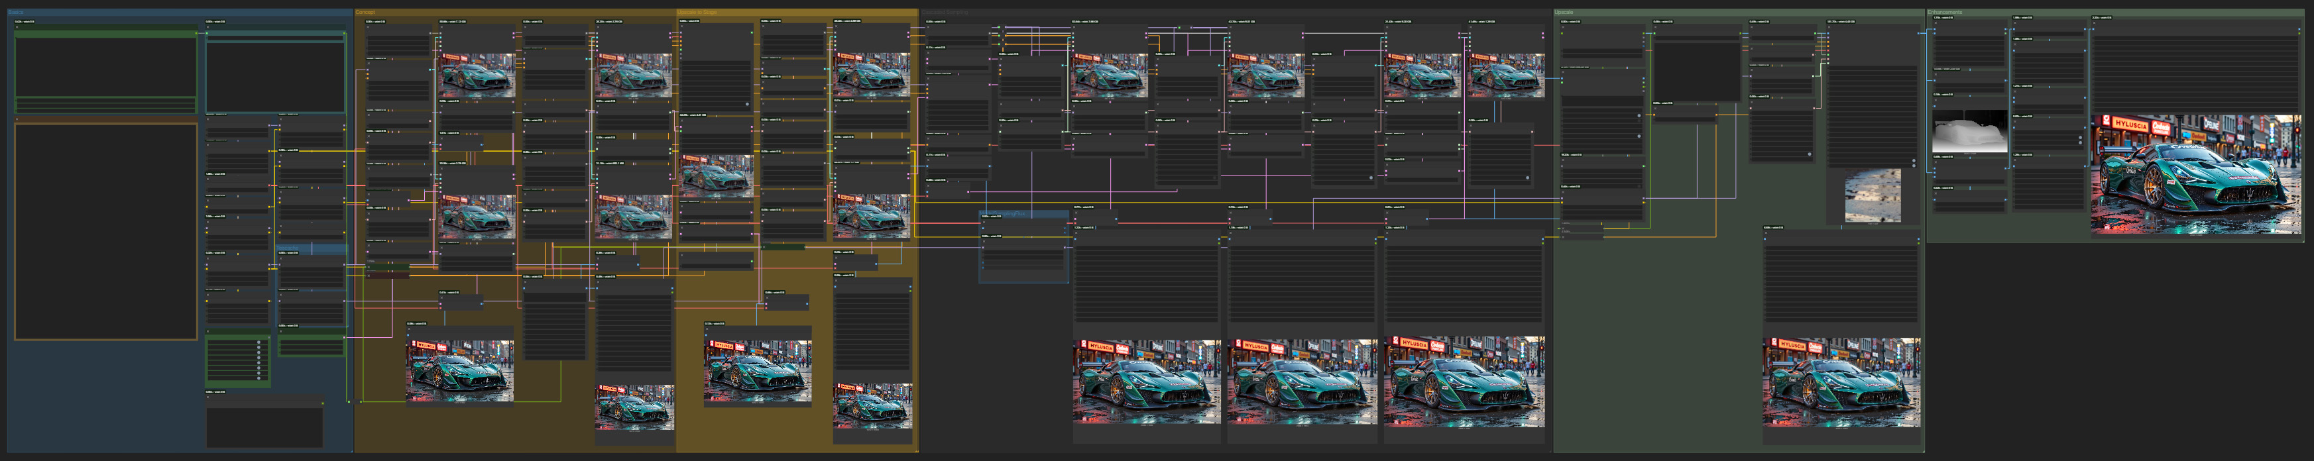2314x461 pixels.
Task: Click the depth map preview thumbnail
Action: 1969,132
